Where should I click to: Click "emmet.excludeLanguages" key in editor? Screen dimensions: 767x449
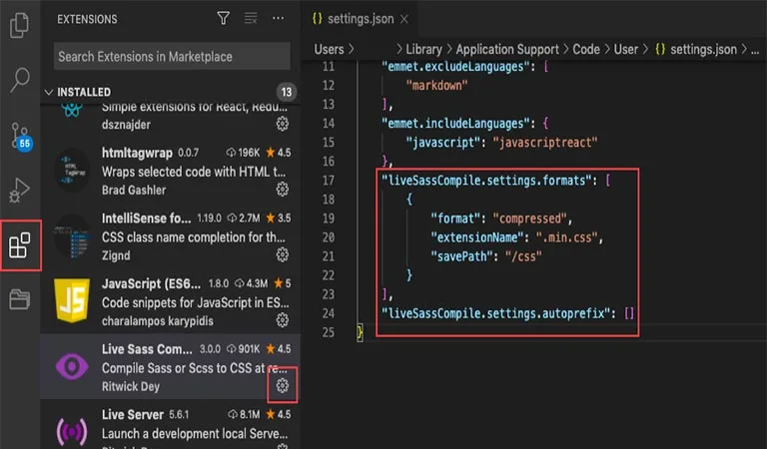[x=457, y=66]
